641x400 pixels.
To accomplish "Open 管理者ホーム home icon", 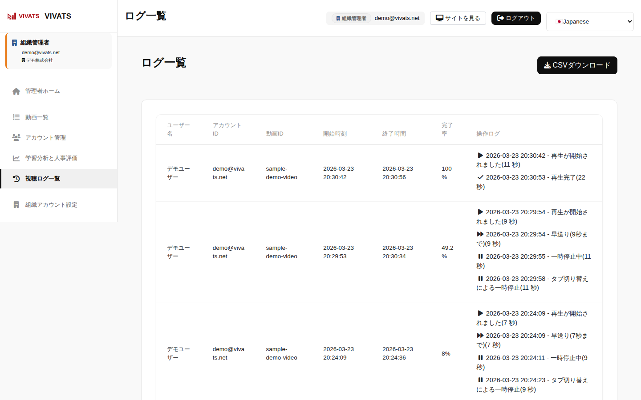I will coord(16,91).
